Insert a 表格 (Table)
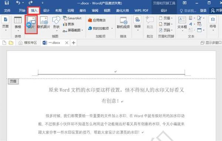Viewport: 222px width, 141px height. (18, 24)
